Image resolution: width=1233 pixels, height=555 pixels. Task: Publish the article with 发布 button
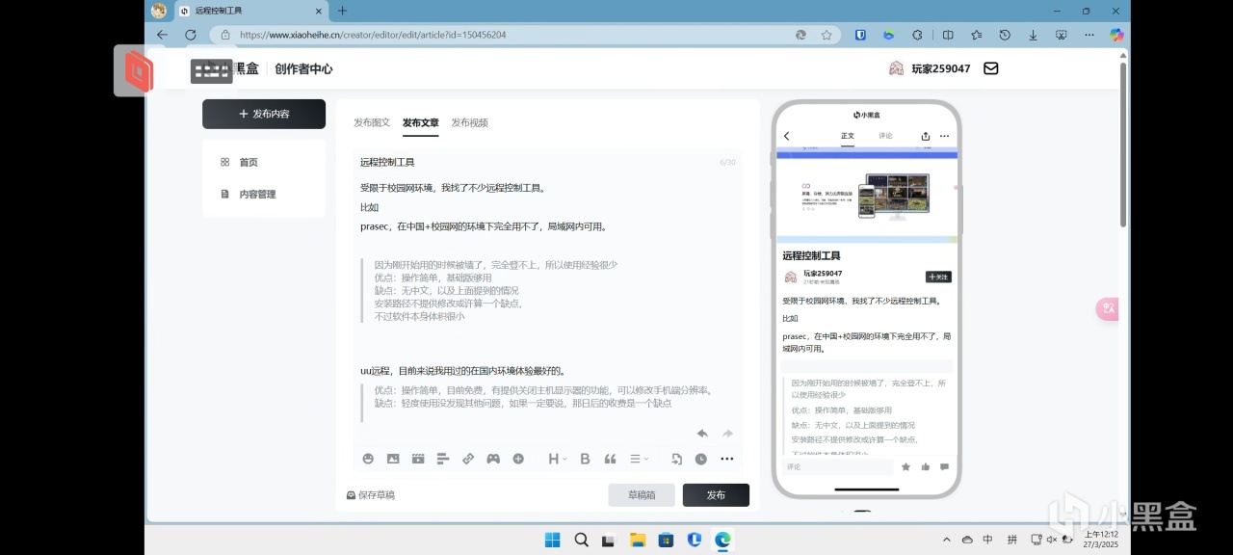(x=716, y=495)
